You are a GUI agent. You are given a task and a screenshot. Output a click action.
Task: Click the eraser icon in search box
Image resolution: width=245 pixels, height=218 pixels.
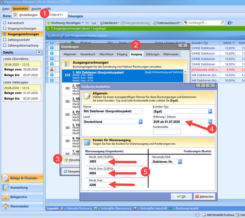click(x=222, y=23)
